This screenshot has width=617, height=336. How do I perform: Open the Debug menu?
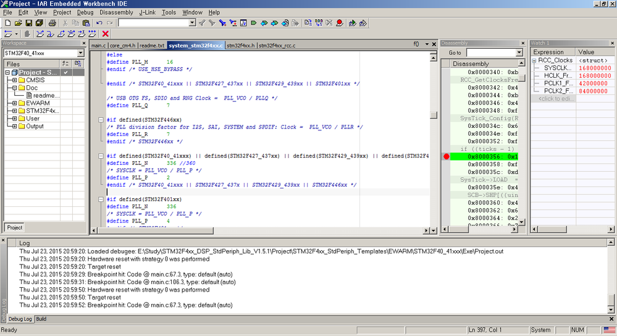point(85,12)
